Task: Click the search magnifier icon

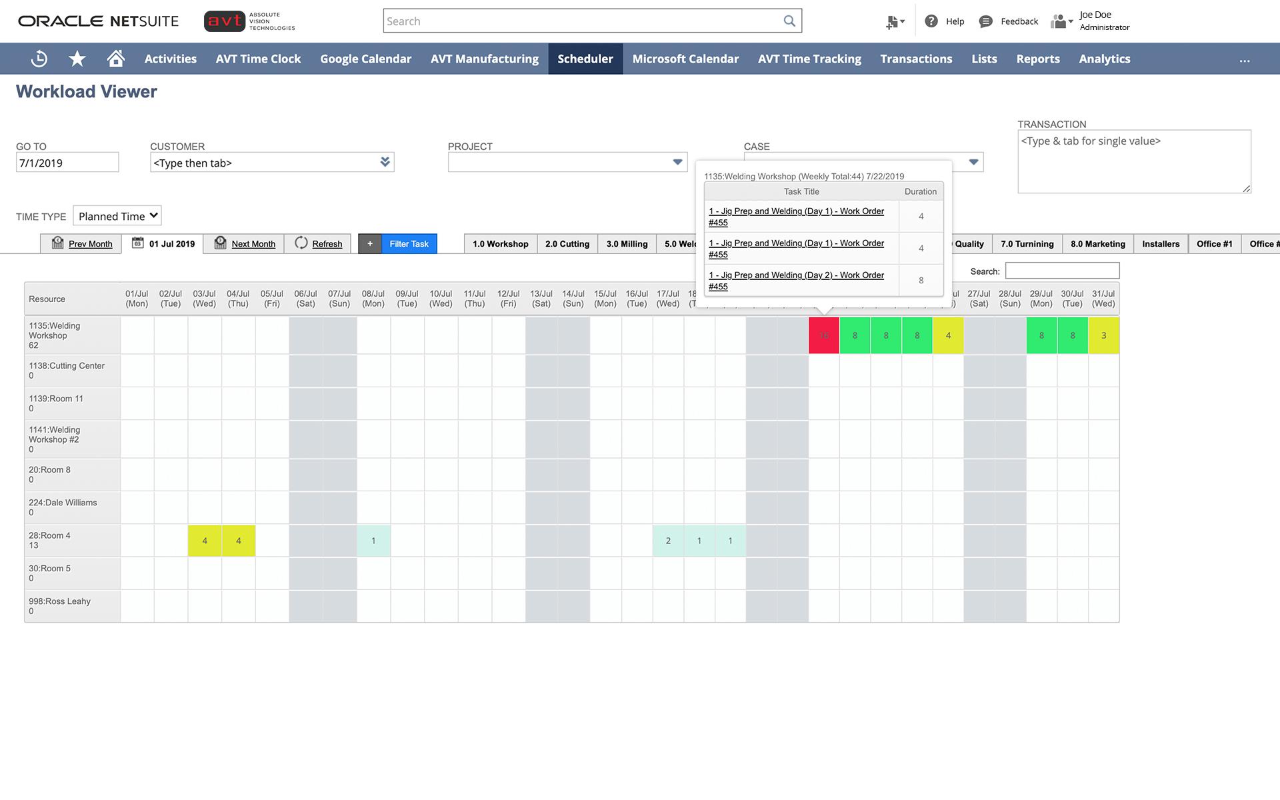Action: tap(789, 21)
